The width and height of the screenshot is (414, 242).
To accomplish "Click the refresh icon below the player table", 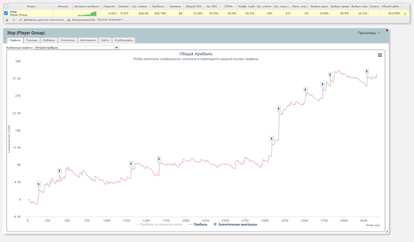I will tap(14, 20).
